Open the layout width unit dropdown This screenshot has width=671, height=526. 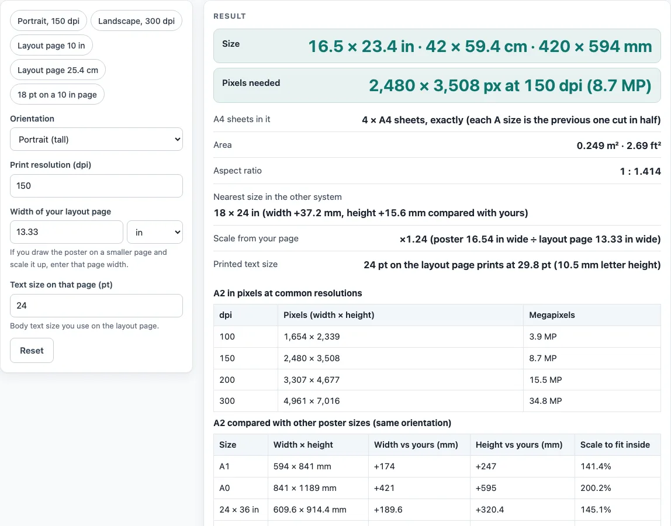pyautogui.click(x=155, y=232)
